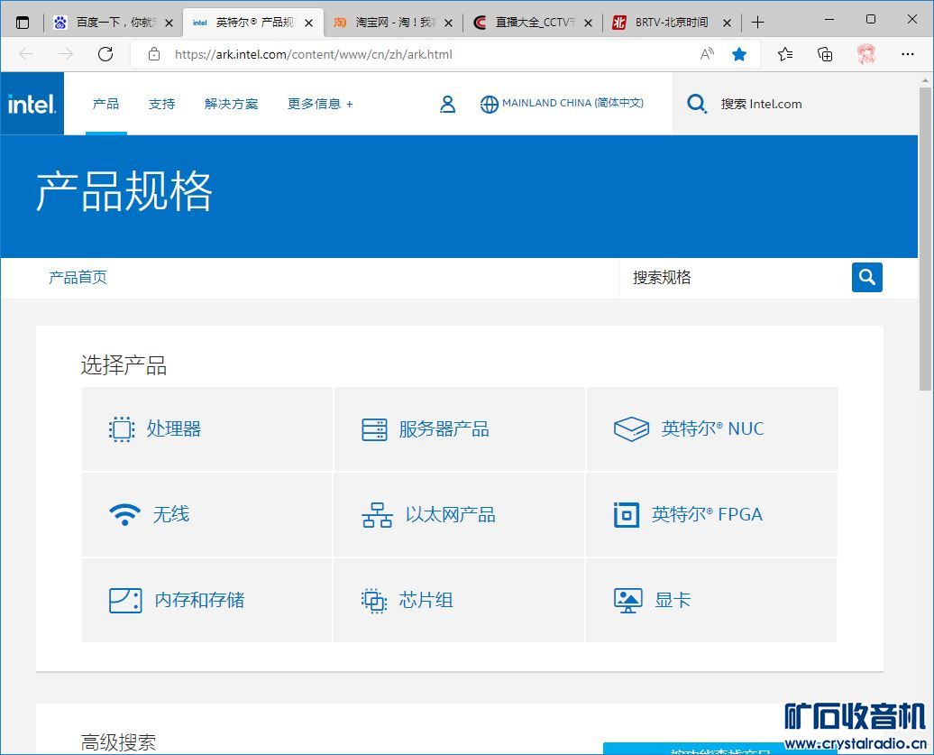This screenshot has height=755, width=934.
Task: Click the blue search specifications magnifier button
Action: pyautogui.click(x=866, y=278)
